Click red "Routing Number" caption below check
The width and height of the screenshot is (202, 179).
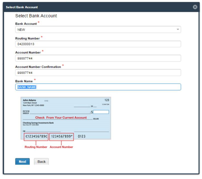36,147
